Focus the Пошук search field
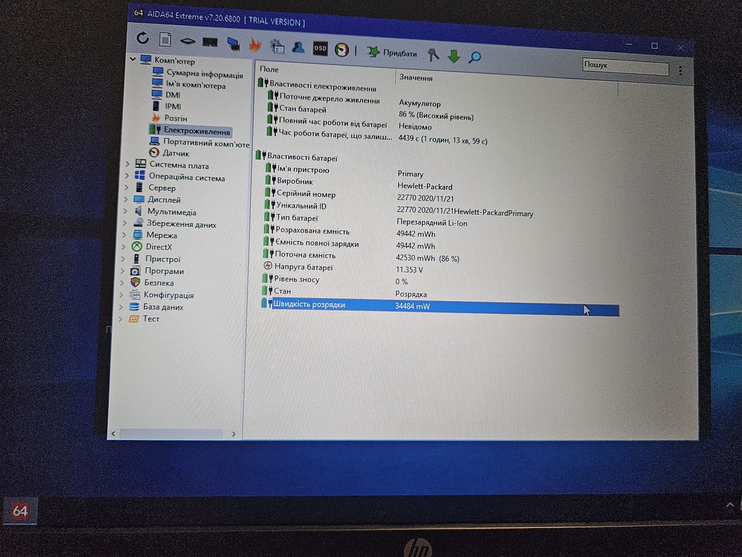Viewport: 742px width, 557px height. pos(626,66)
